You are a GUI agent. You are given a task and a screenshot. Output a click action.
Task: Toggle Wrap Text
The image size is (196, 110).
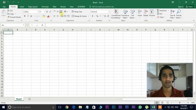[77, 12]
